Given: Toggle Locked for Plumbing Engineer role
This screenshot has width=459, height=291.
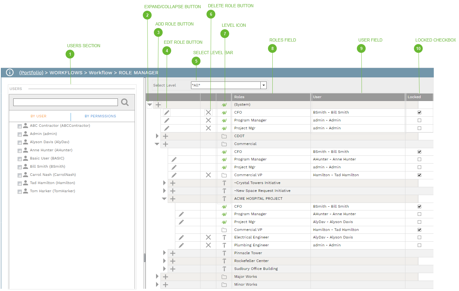Looking at the screenshot, I should coord(419,245).
